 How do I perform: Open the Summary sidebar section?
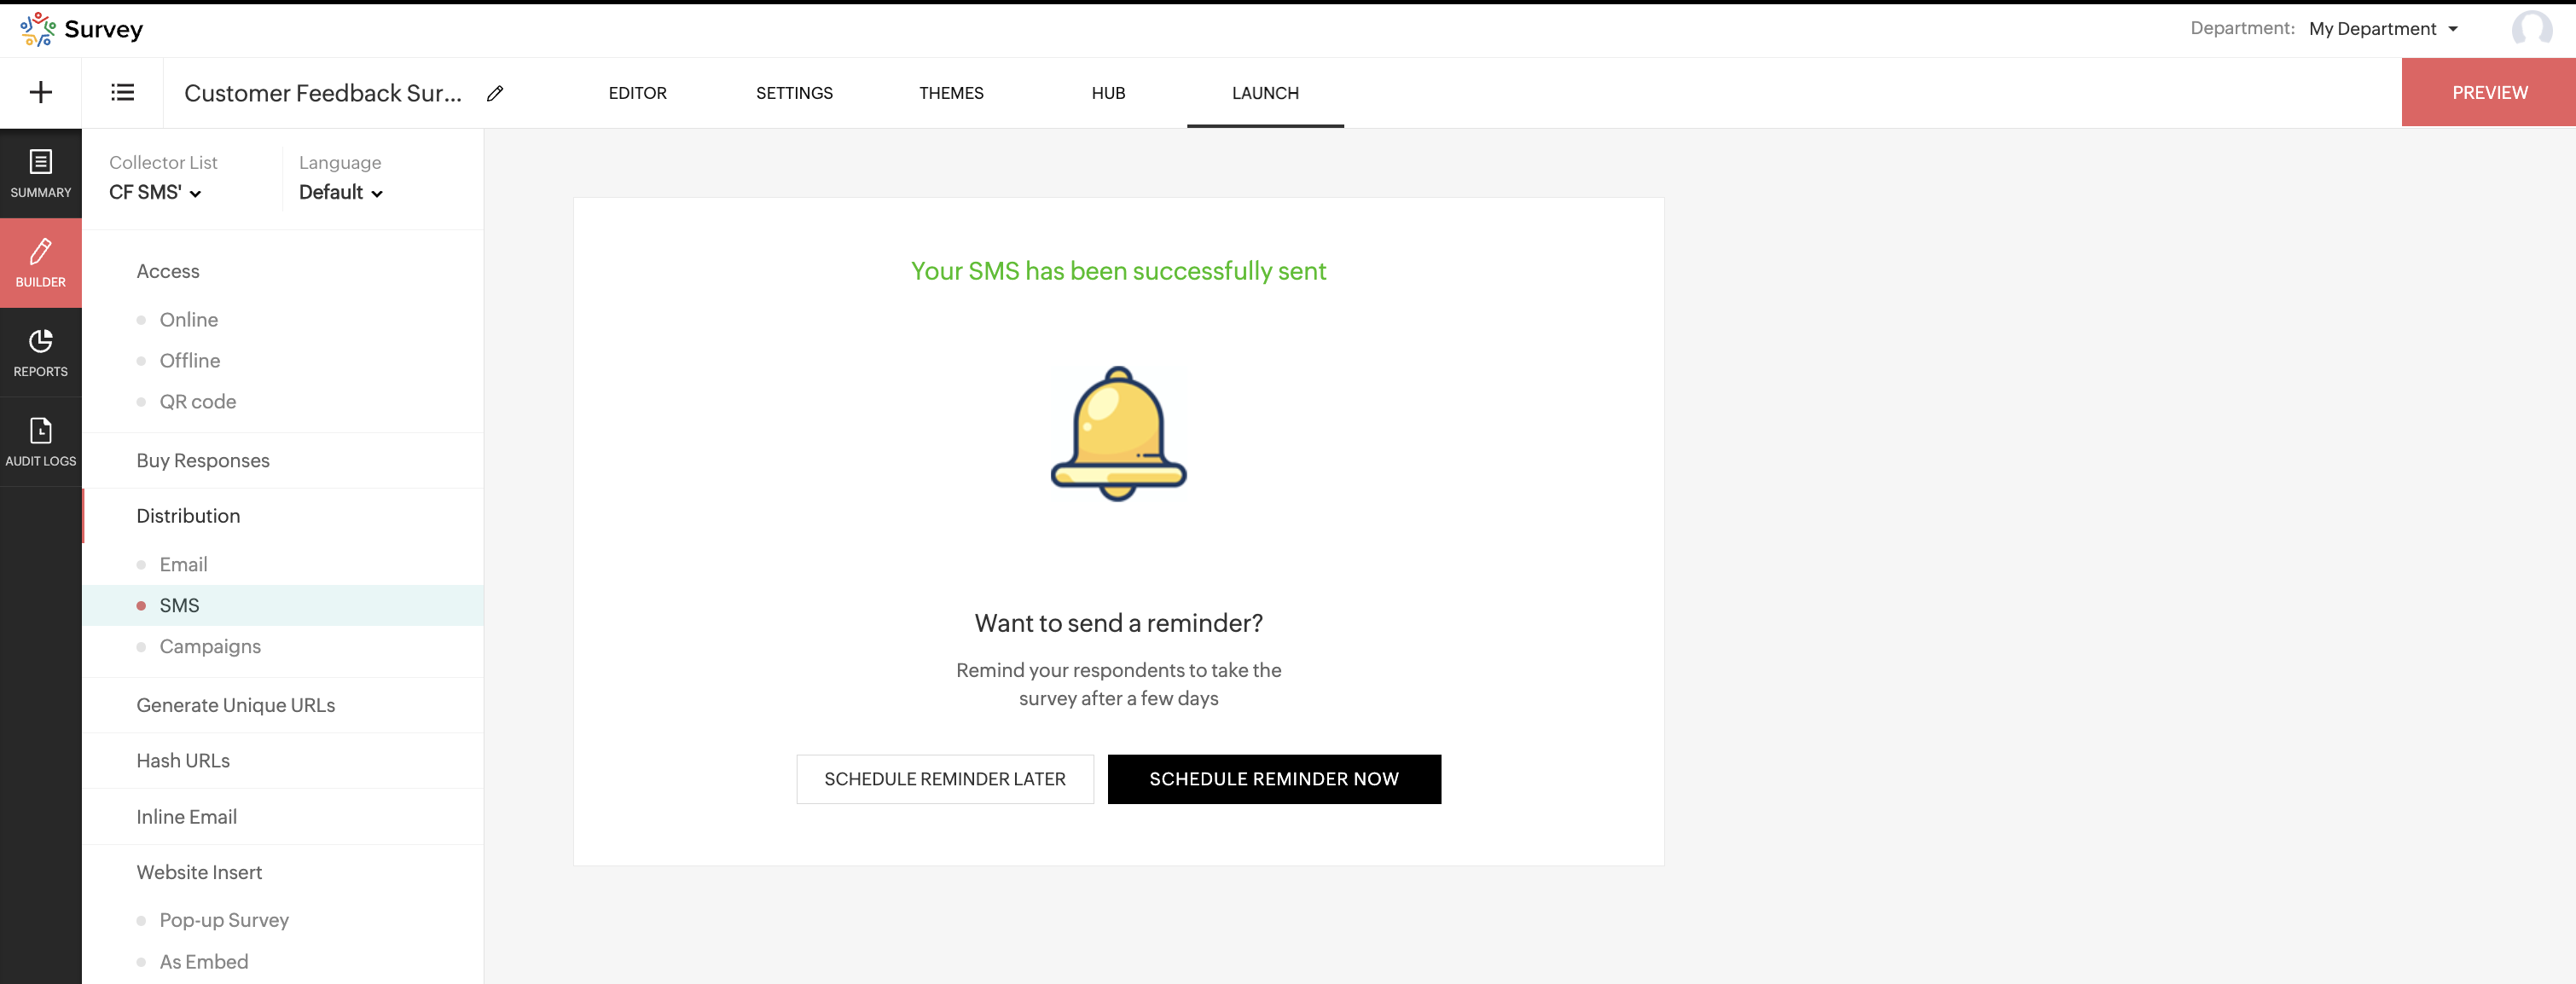pos(40,173)
